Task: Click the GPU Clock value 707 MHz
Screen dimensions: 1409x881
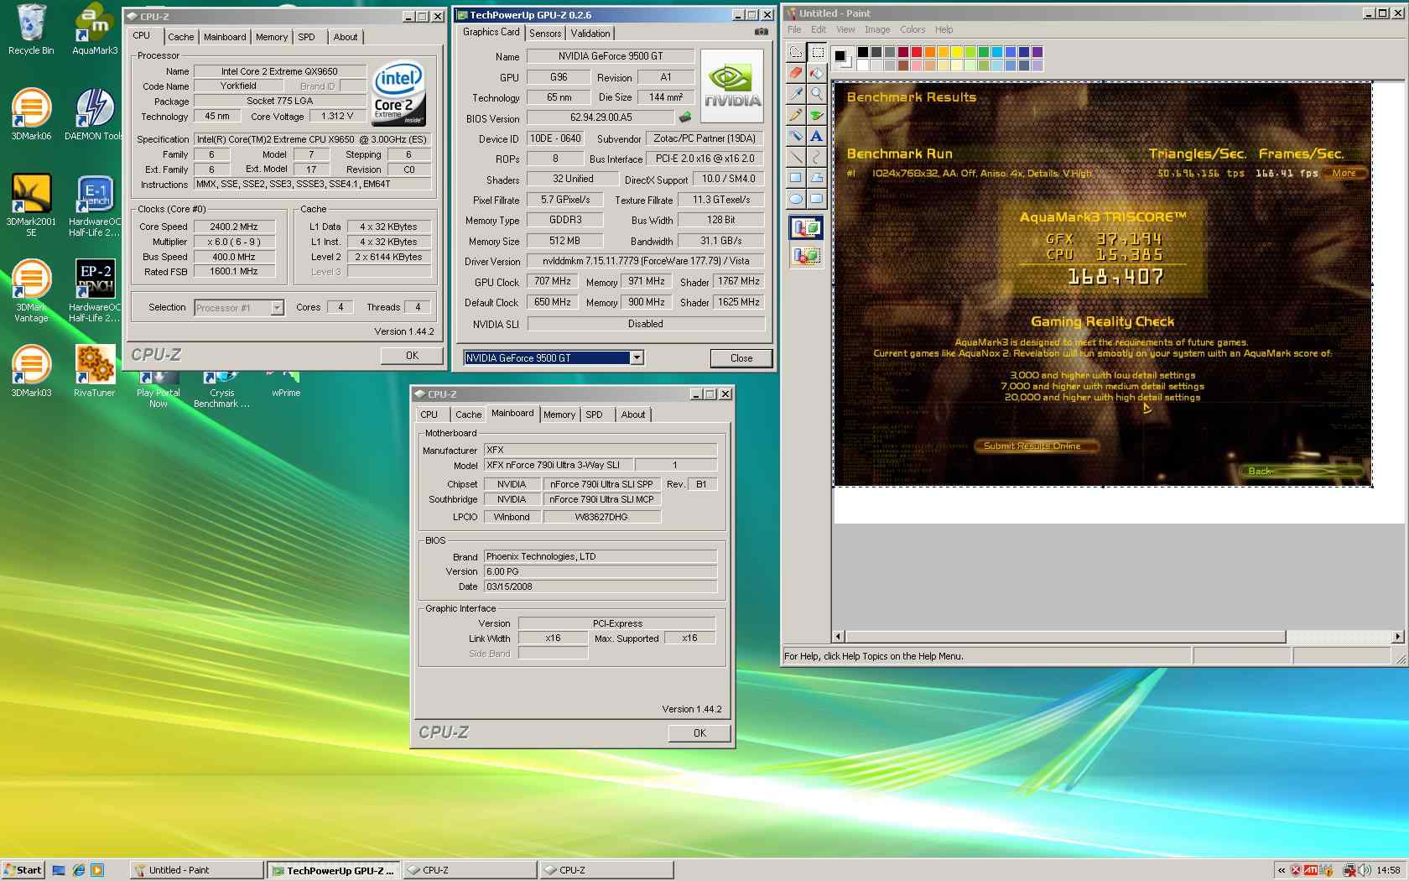Action: click(552, 282)
